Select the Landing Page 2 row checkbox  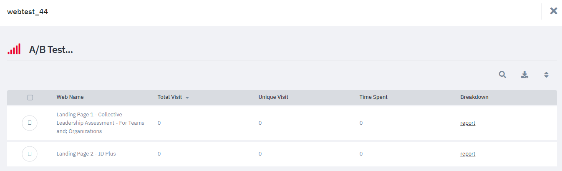30,154
